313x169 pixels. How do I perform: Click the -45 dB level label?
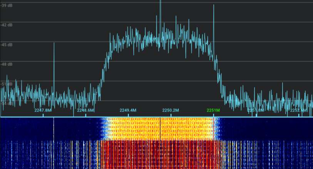point(7,45)
